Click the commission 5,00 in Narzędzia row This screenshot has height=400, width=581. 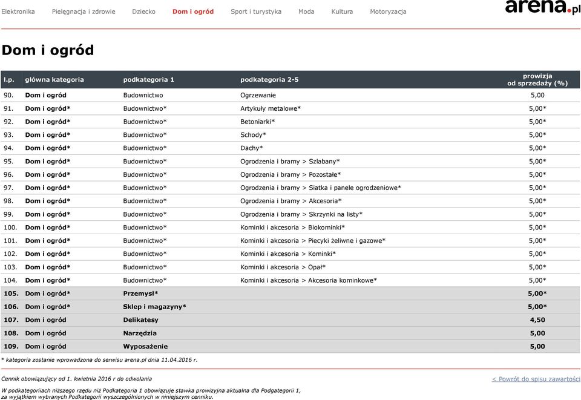[537, 333]
